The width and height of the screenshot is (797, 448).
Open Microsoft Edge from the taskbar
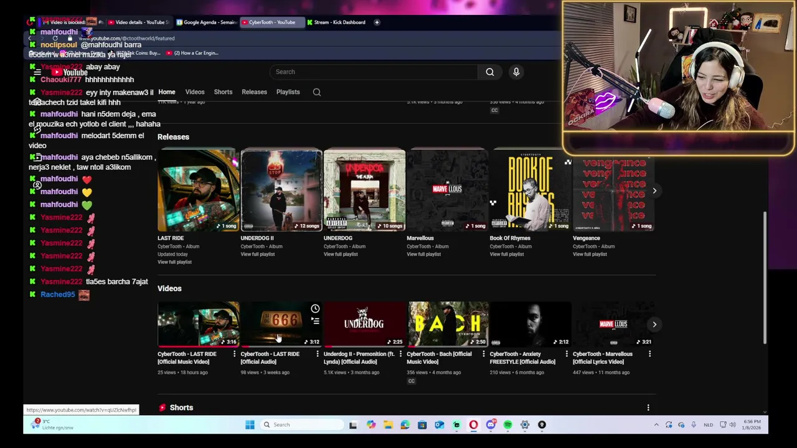click(405, 425)
